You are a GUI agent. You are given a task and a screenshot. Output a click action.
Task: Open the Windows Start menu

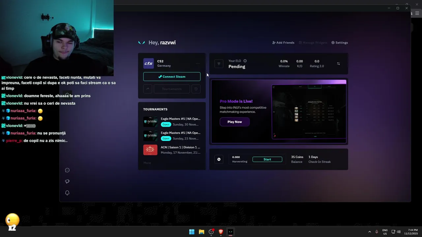click(192, 232)
